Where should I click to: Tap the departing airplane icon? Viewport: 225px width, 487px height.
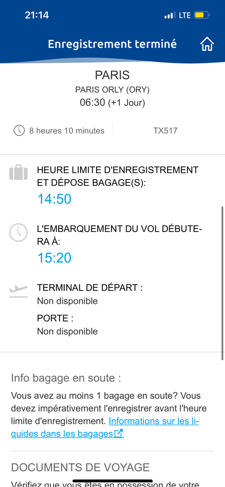pos(18,292)
